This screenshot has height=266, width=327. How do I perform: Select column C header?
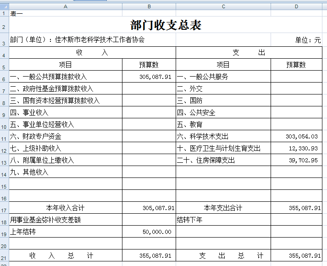point(223,7)
